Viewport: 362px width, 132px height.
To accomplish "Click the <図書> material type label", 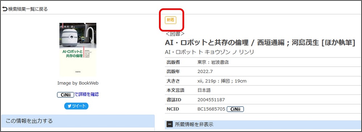I will 175,34.
